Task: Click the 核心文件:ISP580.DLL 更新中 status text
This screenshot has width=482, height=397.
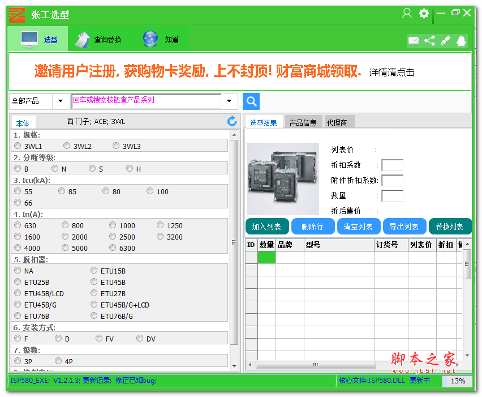Action: pos(384,381)
